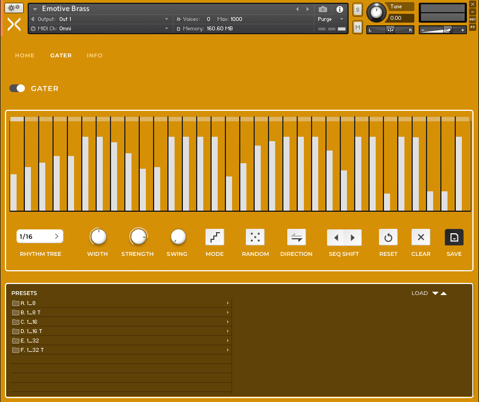The width and height of the screenshot is (479, 402).
Task: Click the output level meter
Action: tap(443, 13)
